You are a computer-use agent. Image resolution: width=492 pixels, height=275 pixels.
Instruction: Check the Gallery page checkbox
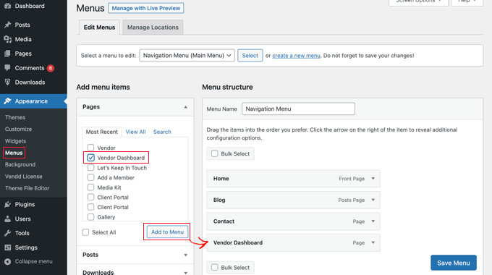point(90,217)
